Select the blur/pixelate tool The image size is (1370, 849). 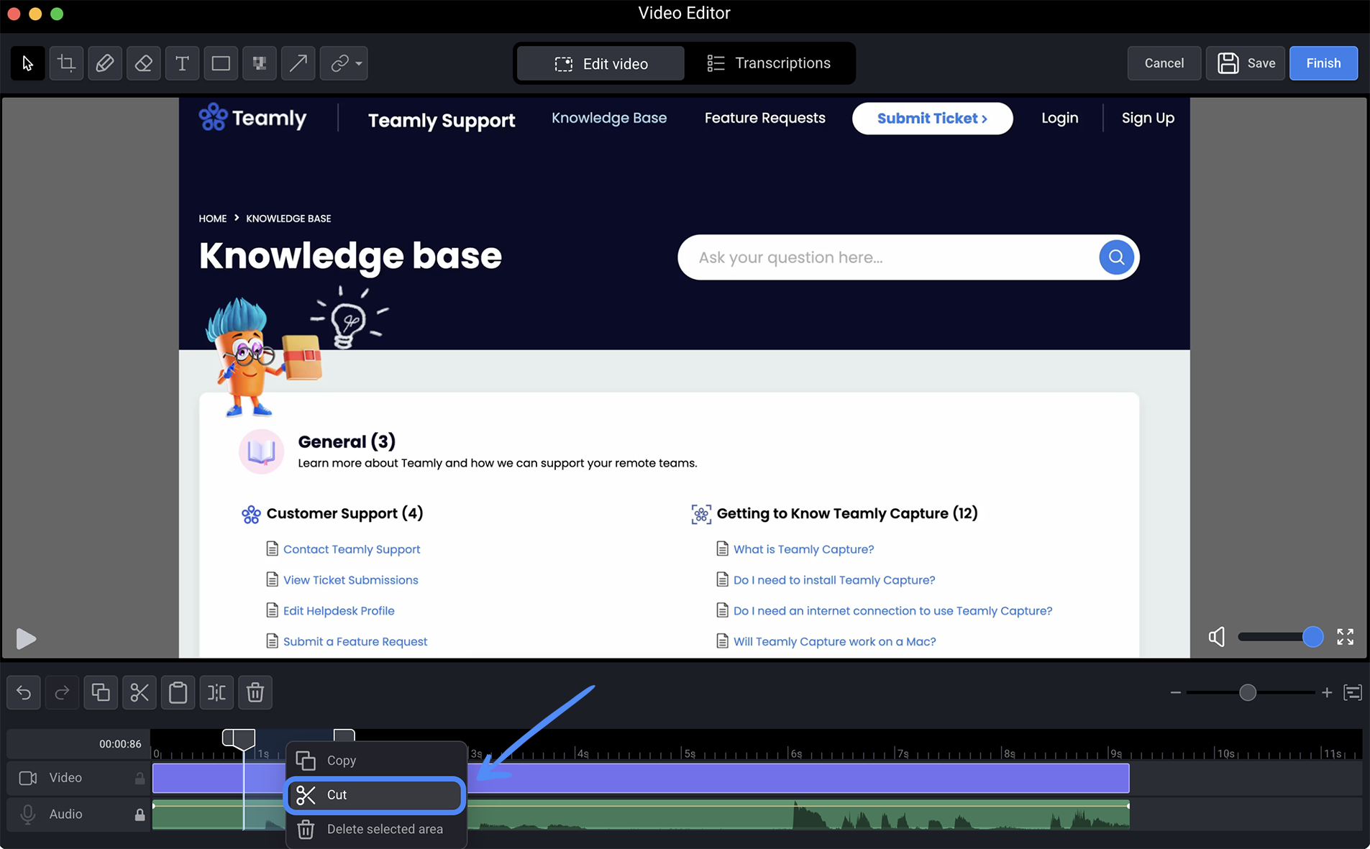click(x=260, y=63)
